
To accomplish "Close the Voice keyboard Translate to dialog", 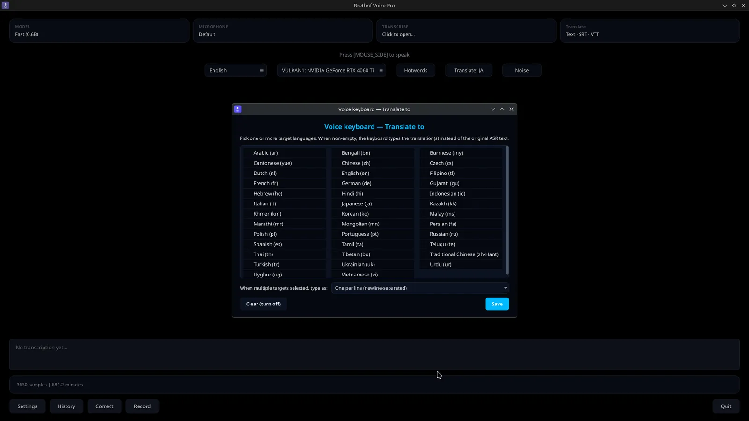I will pyautogui.click(x=511, y=109).
